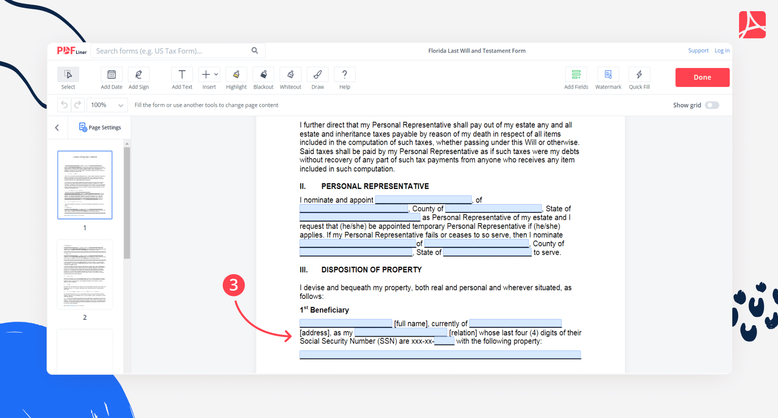Open the Support link

pos(698,51)
